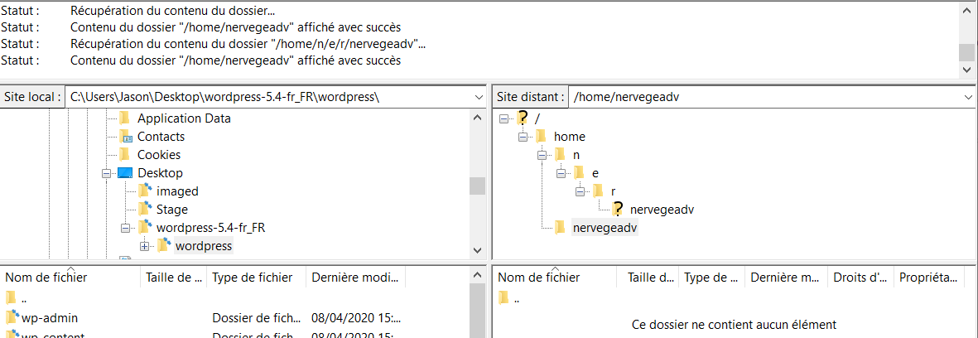Collapse the remote folder named r
Viewport: 978px width, 338px height.
(x=580, y=191)
